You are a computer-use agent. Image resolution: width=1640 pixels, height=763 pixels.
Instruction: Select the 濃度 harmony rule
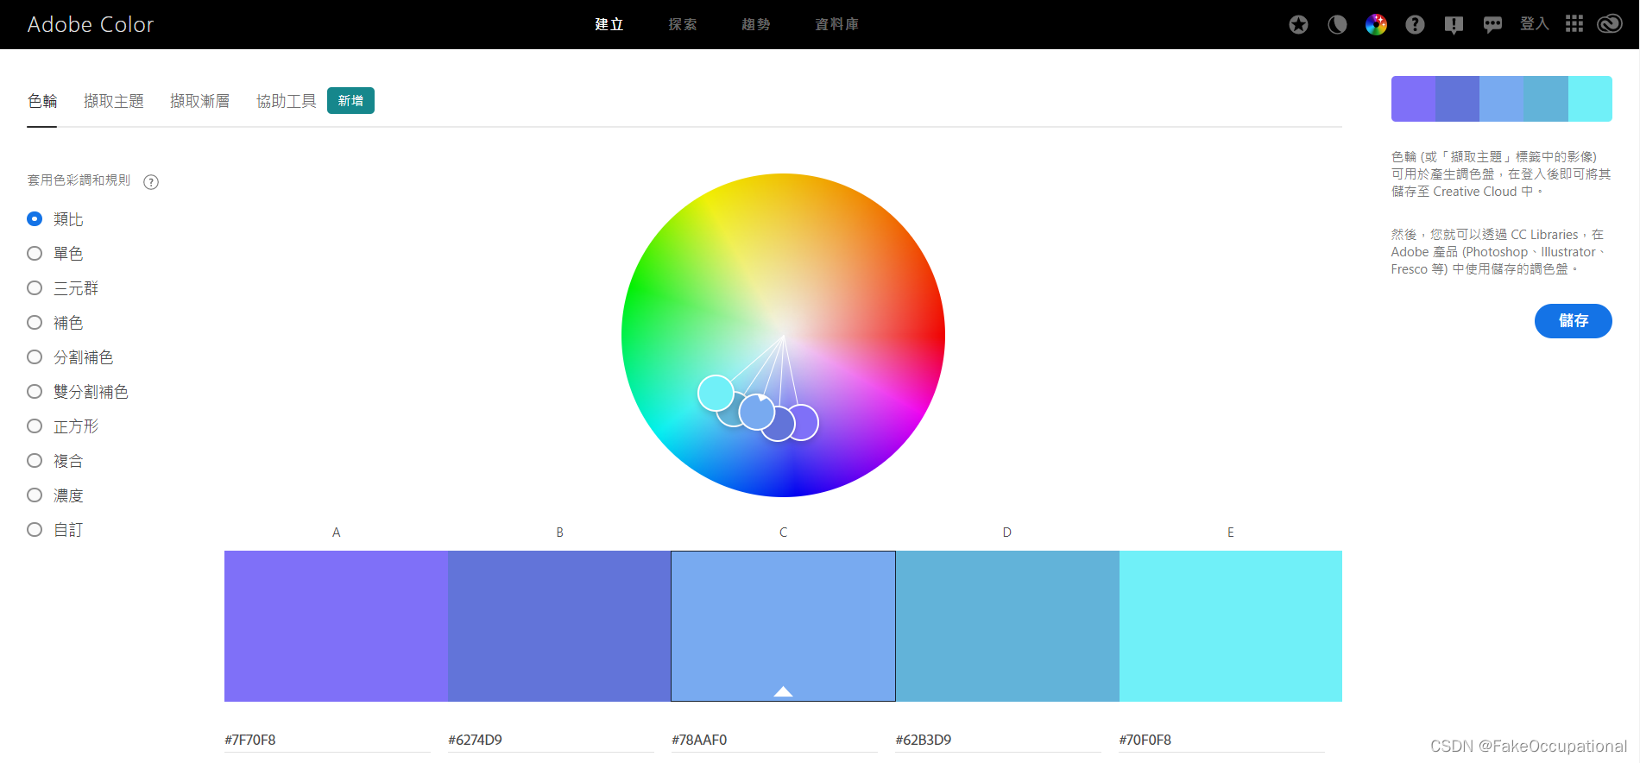(55, 495)
